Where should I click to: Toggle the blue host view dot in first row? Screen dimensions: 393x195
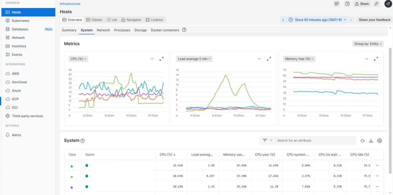(x=72, y=166)
